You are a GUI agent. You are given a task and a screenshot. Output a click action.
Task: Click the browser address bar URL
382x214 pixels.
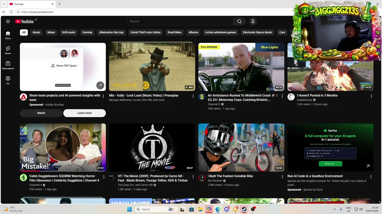(x=37, y=12)
